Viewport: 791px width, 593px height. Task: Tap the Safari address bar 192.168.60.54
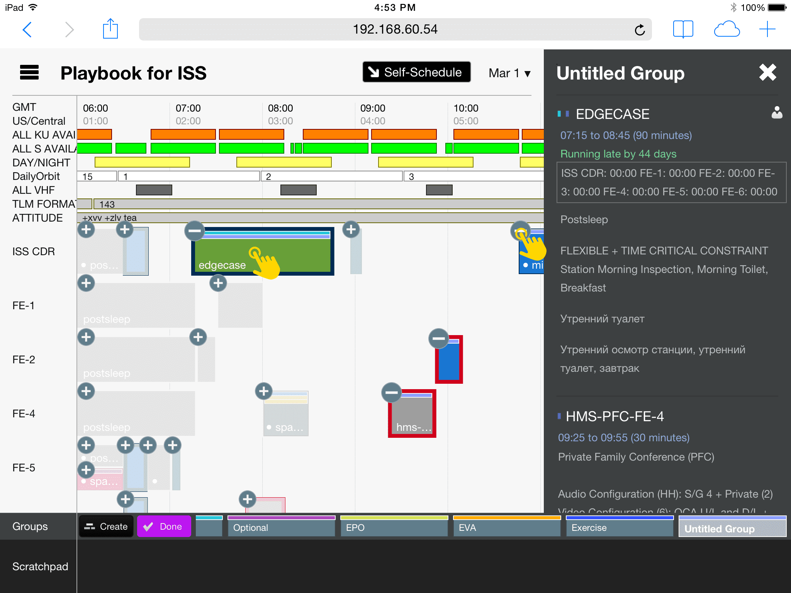(x=395, y=29)
